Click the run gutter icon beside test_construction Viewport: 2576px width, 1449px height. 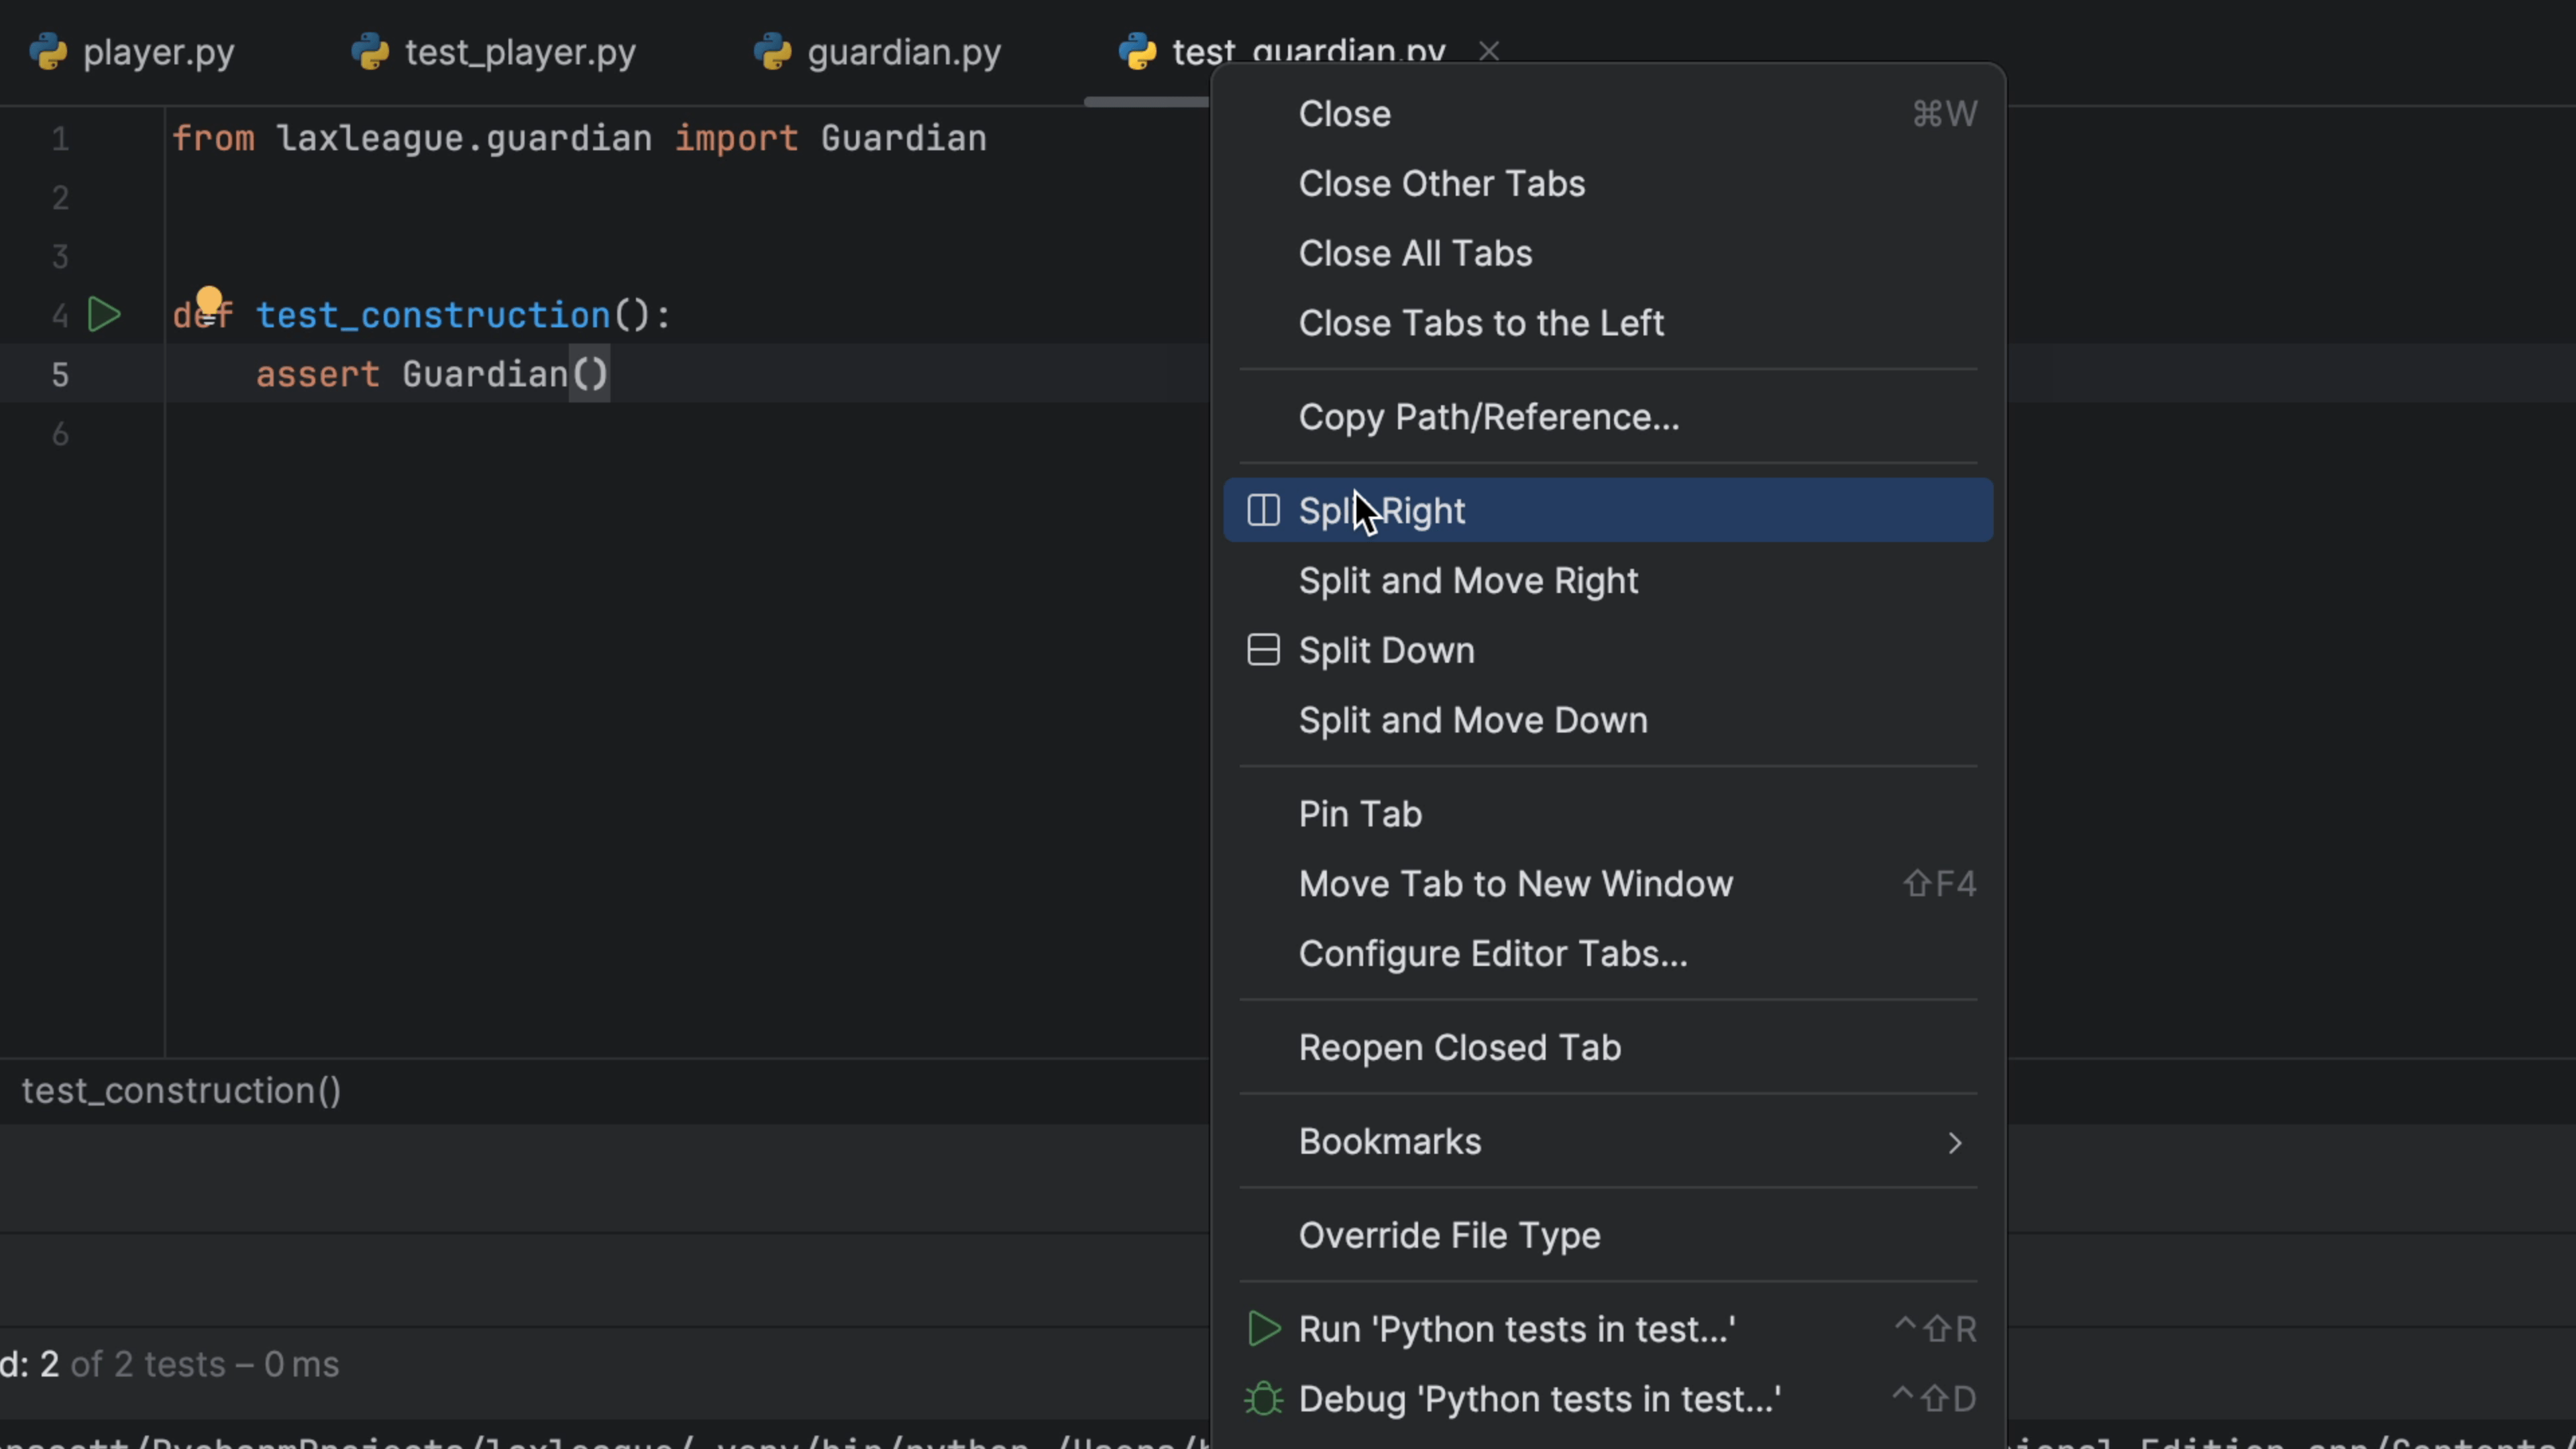point(104,315)
